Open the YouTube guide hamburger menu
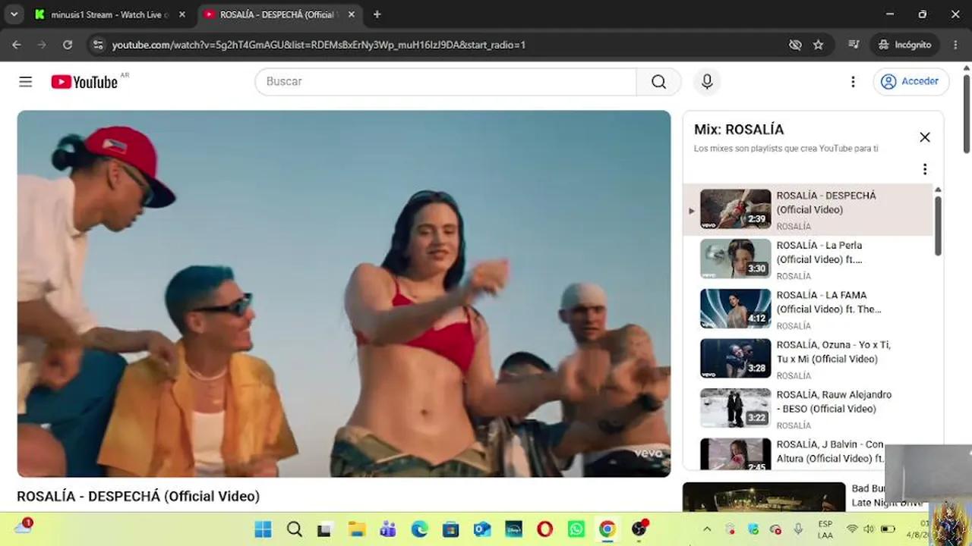The height and width of the screenshot is (546, 972). click(x=26, y=82)
